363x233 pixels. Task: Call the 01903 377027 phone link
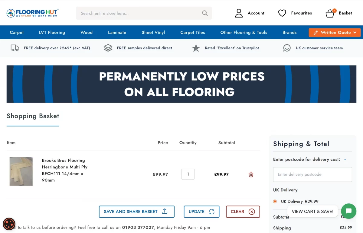tap(138, 227)
